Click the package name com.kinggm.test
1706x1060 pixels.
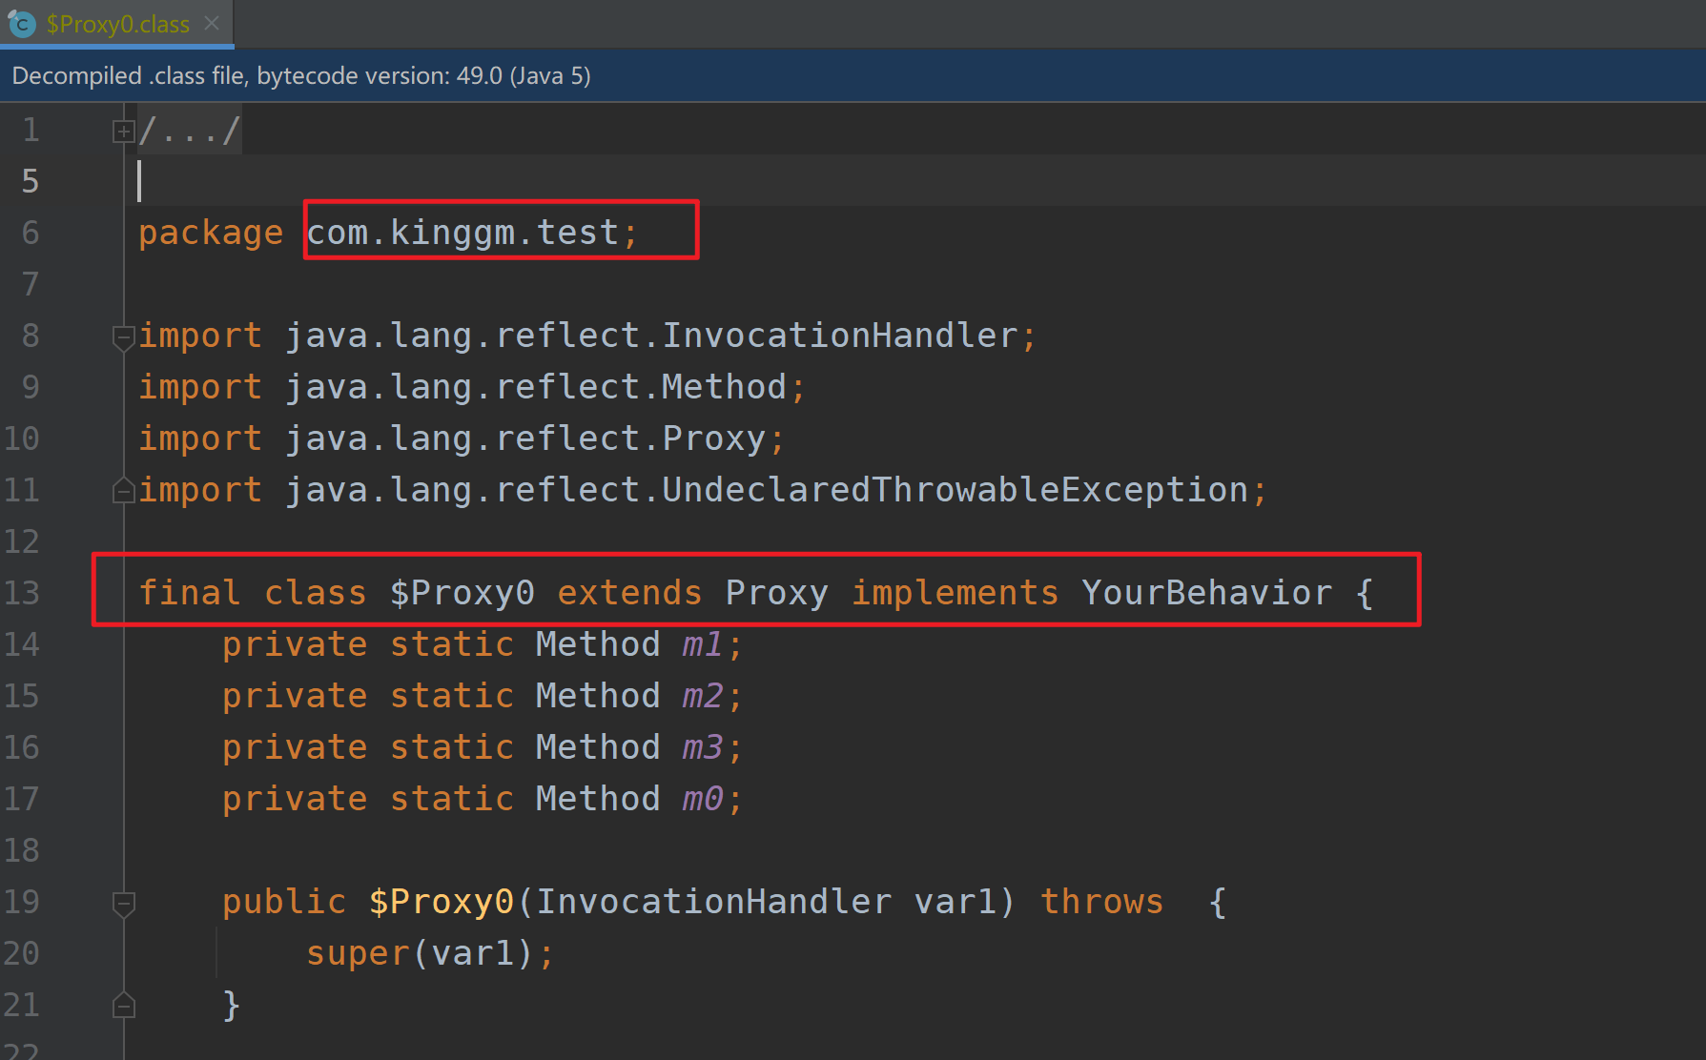coord(469,232)
